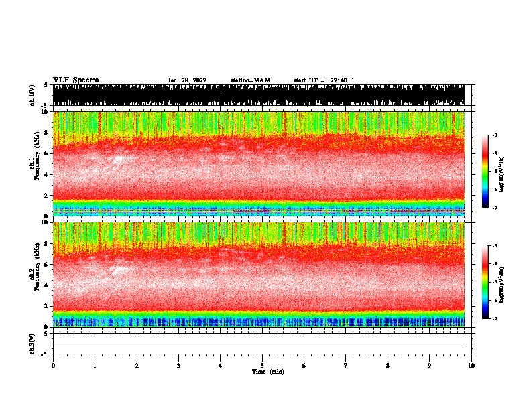The height and width of the screenshot is (410, 531).
Task: Click time axis tick label '3'
Action: [178, 366]
